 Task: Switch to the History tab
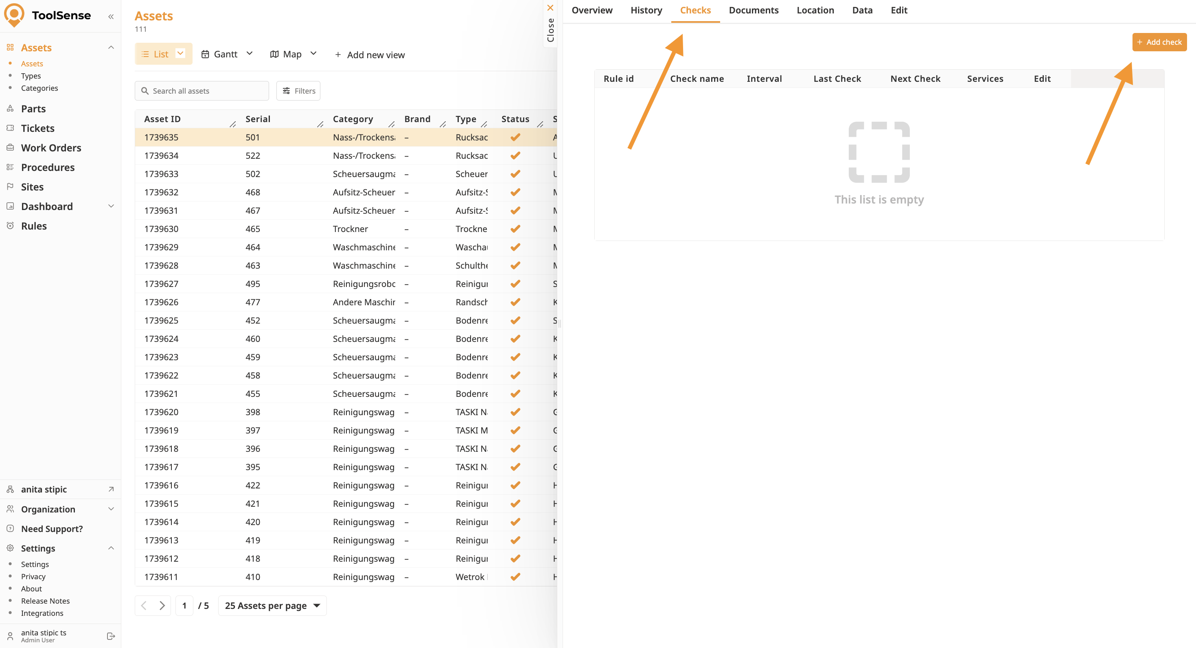[x=646, y=10]
